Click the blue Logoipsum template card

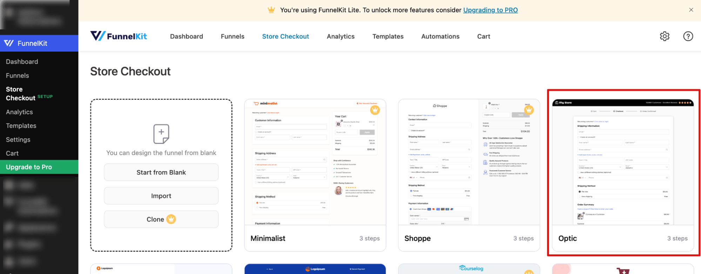pyautogui.click(x=315, y=269)
